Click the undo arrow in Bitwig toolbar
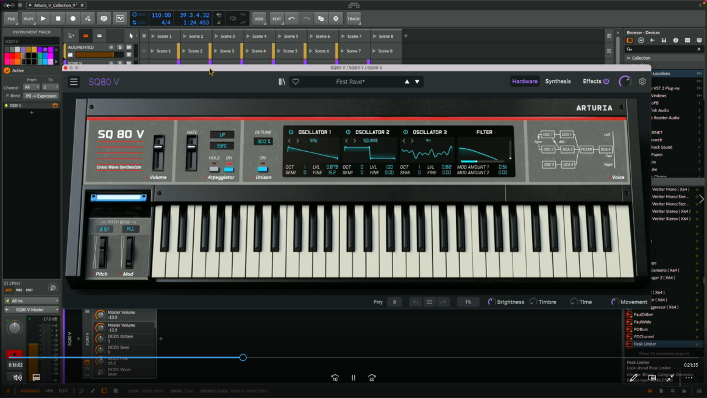Image resolution: width=707 pixels, height=398 pixels. click(291, 19)
